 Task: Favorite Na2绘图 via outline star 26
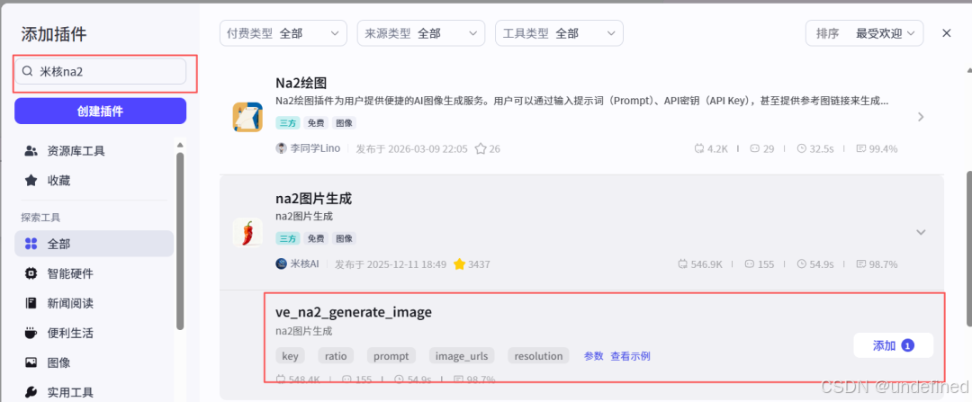tap(481, 148)
